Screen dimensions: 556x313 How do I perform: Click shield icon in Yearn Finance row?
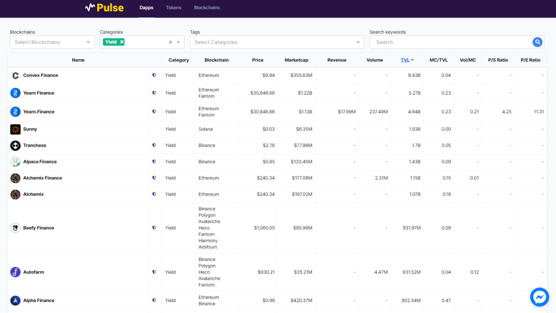coord(154,93)
